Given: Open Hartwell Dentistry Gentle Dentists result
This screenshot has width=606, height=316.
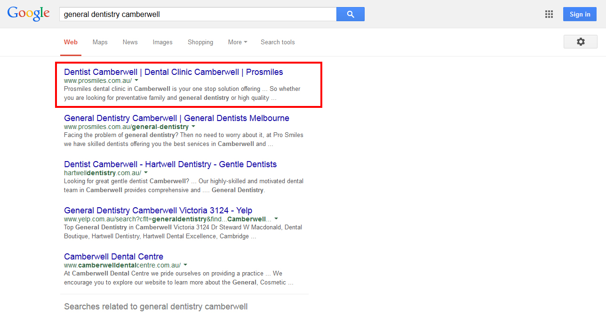Looking at the screenshot, I should click(170, 164).
